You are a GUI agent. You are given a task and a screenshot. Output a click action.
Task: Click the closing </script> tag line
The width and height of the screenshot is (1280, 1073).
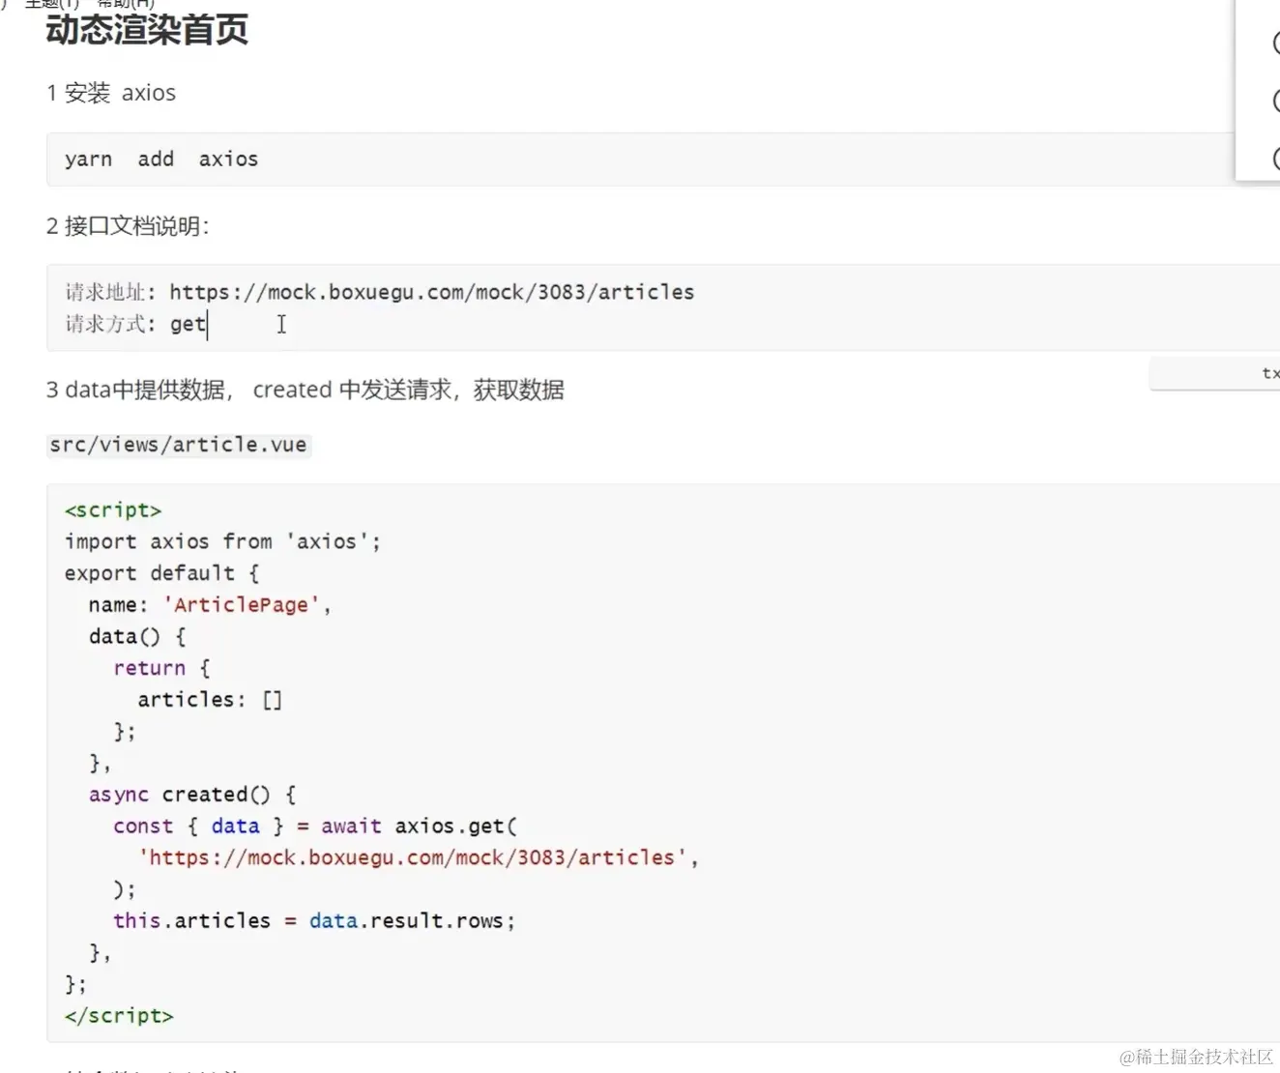click(x=119, y=1016)
